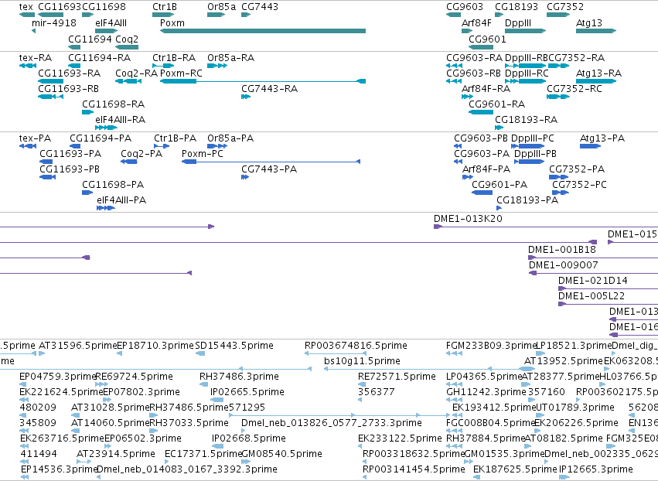Select the CG7443-RA transcript label
658x481 pixels.
click(x=269, y=89)
